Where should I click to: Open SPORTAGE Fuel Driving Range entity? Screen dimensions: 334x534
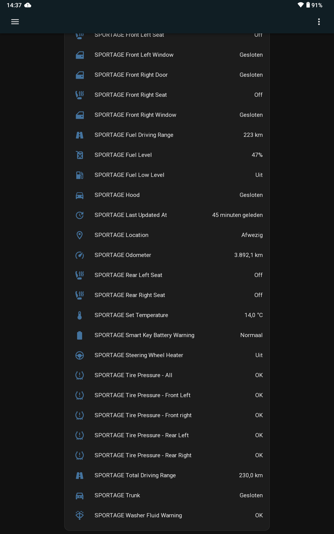134,135
